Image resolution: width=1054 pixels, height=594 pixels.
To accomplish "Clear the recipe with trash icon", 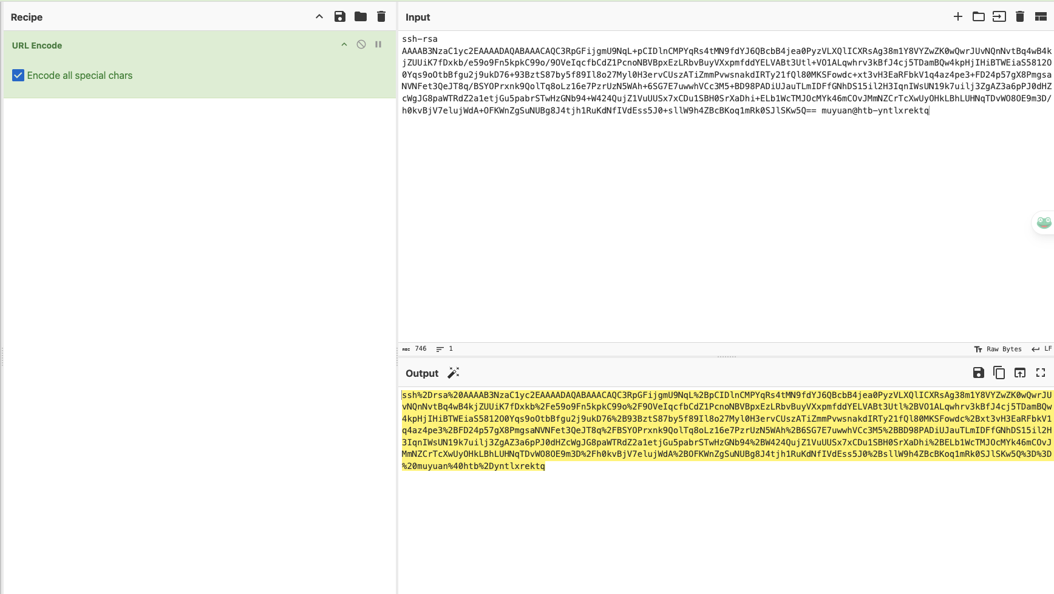I will coord(381,17).
